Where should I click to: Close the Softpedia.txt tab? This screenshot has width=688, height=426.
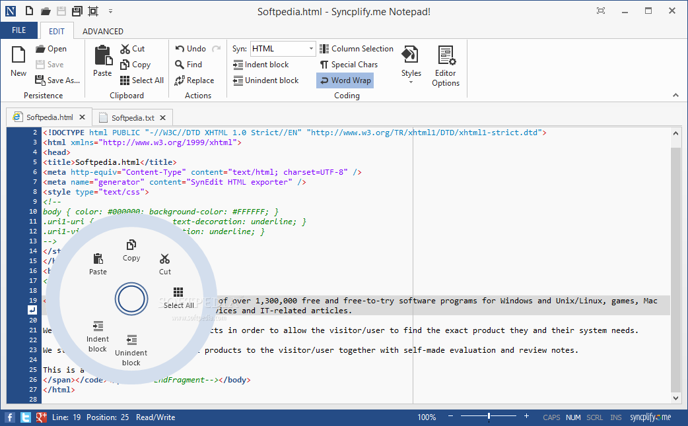[x=163, y=117]
